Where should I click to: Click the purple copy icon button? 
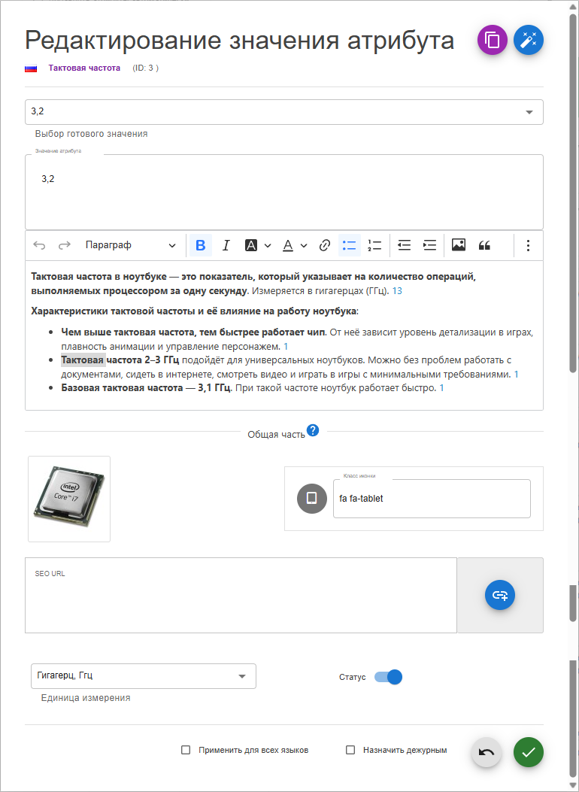click(493, 40)
